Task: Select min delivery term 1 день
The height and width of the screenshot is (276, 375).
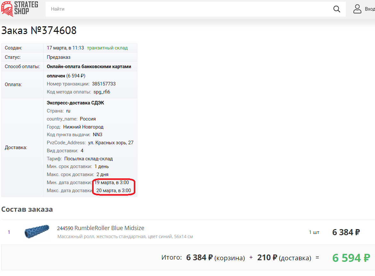Action: [102, 166]
